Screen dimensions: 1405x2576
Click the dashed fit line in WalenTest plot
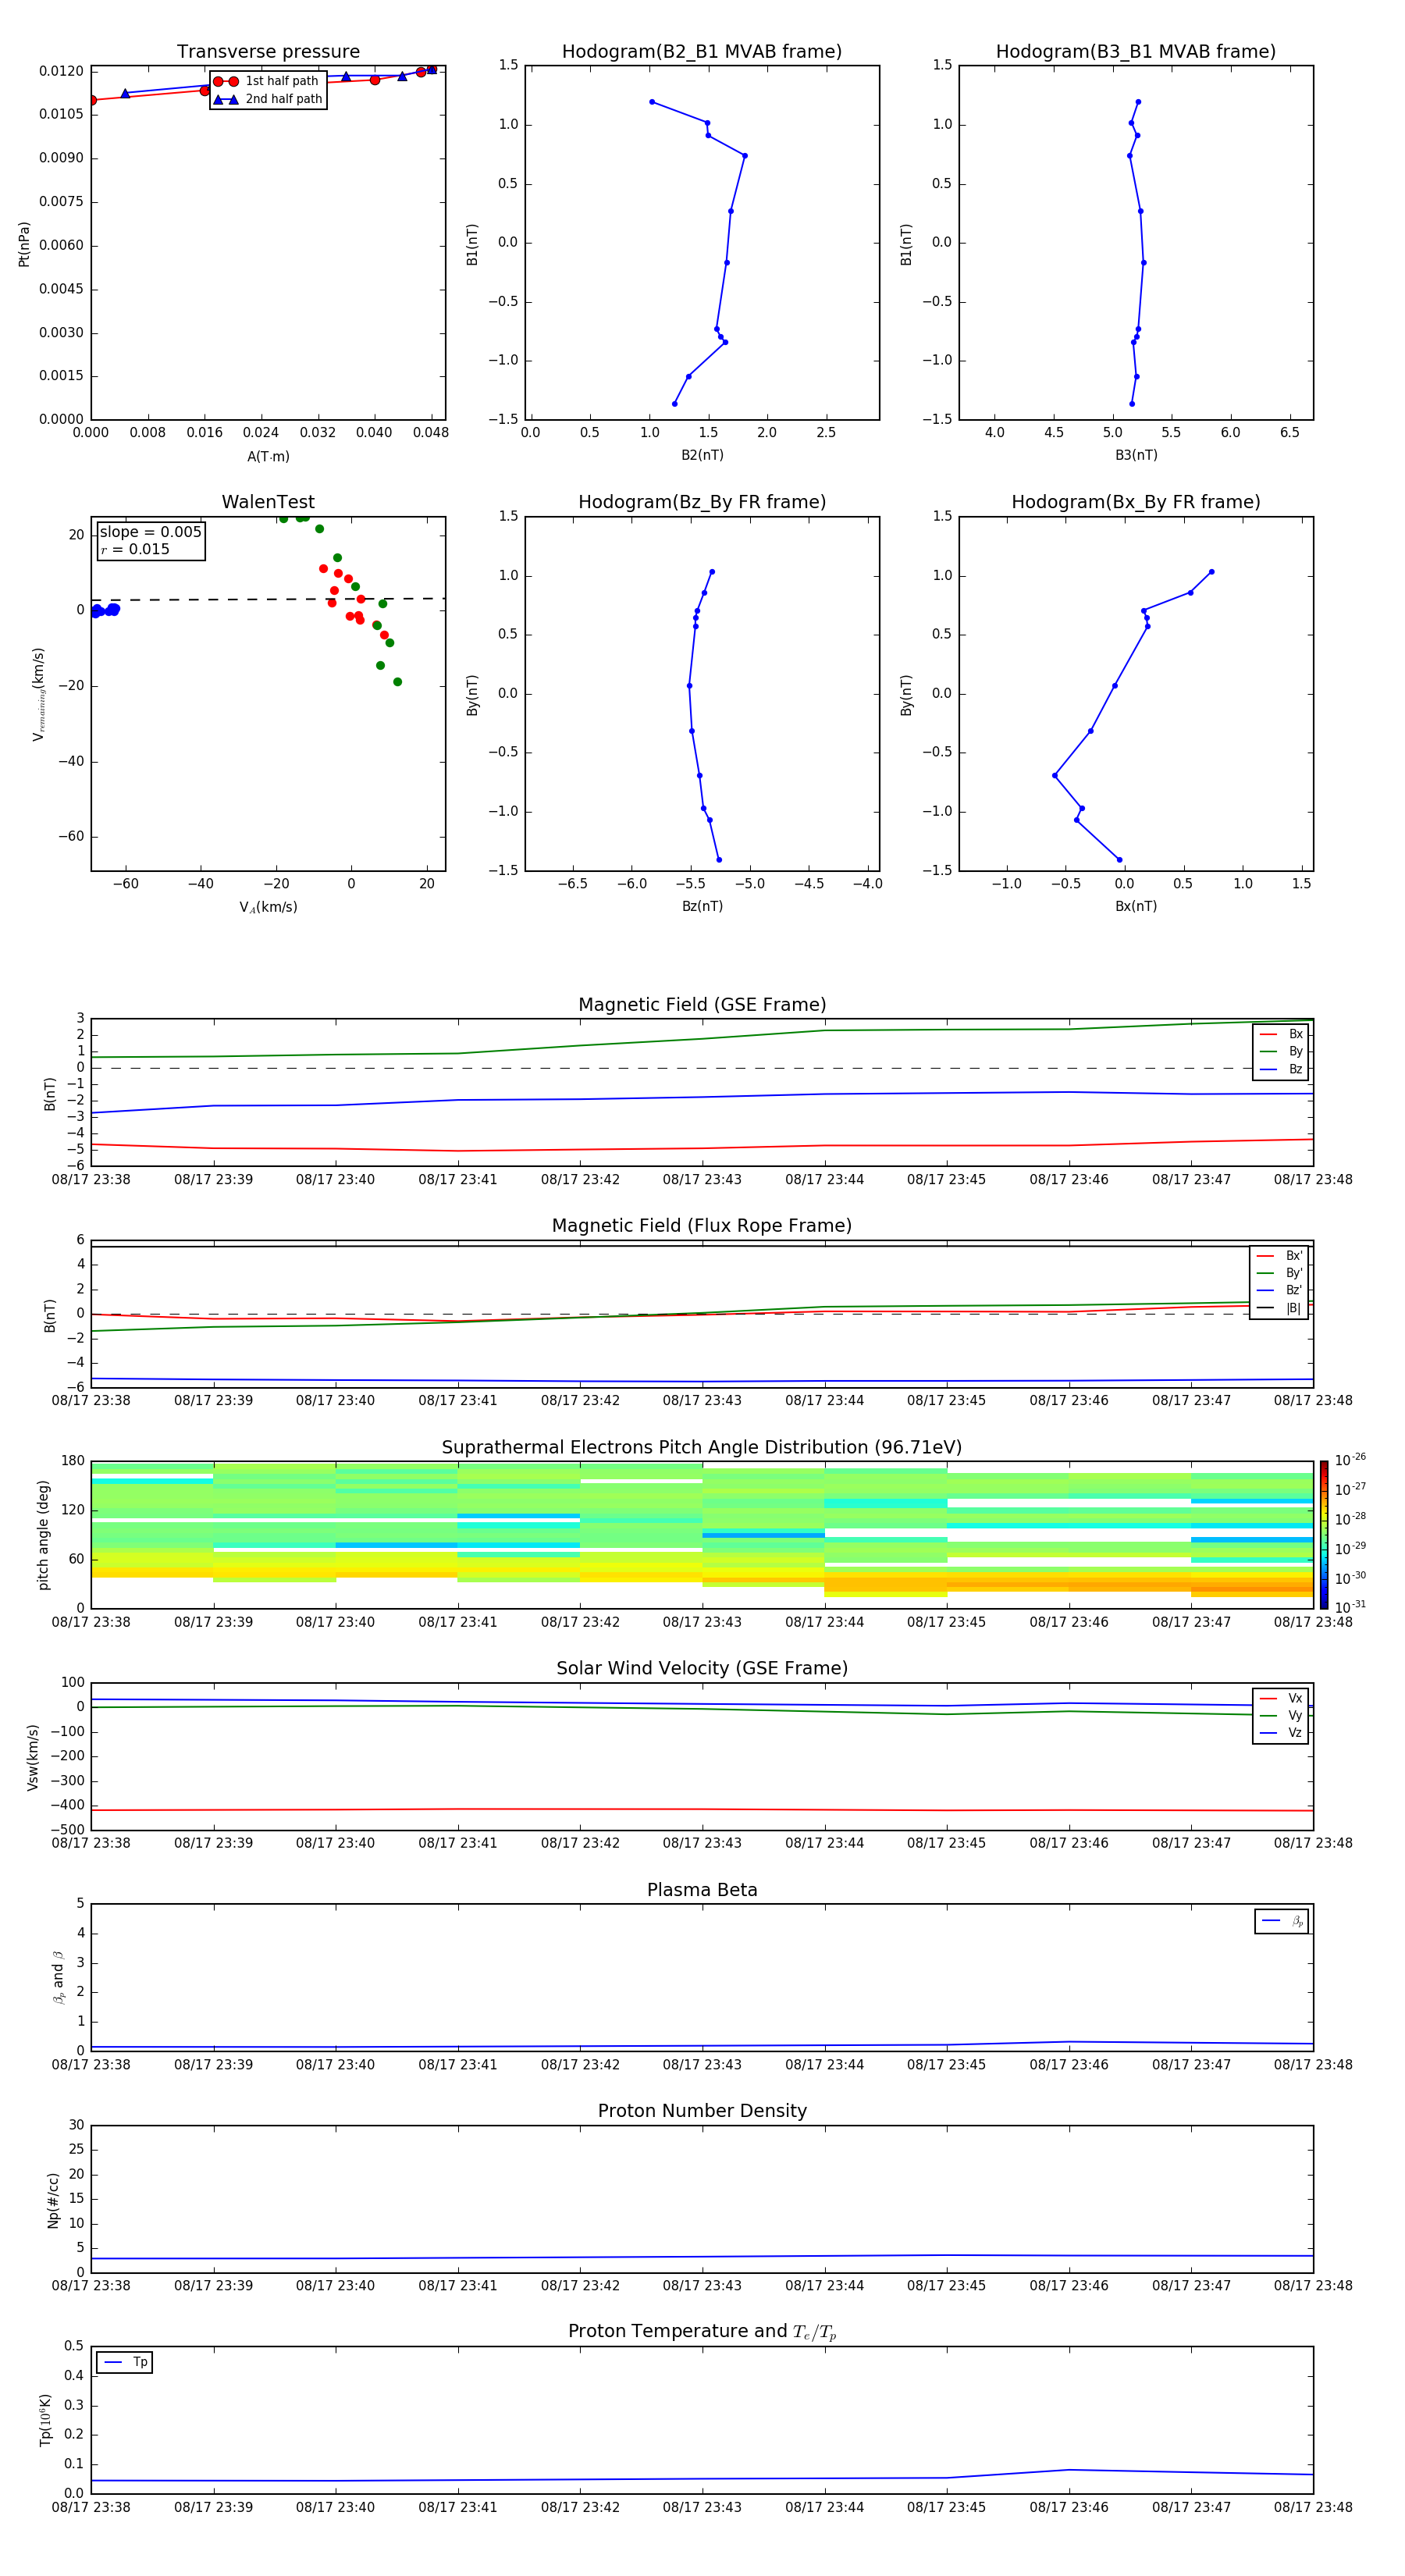[x=268, y=599]
